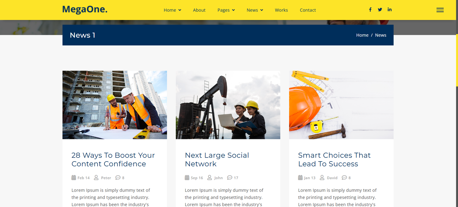Click the Home breadcrumb link
This screenshot has height=207, width=458.
pos(362,35)
